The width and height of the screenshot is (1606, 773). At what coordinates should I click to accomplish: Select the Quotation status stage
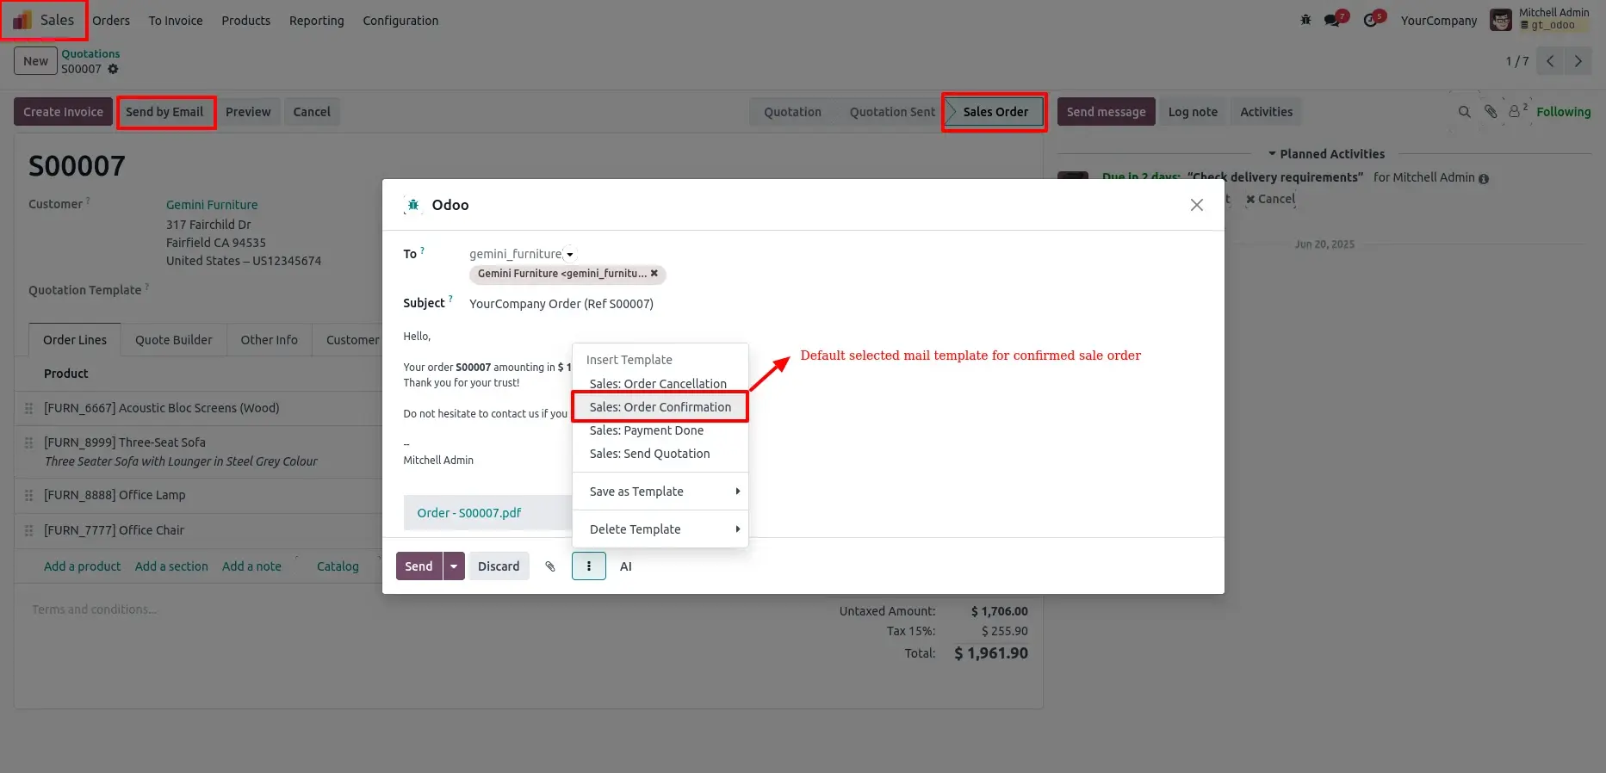tap(792, 112)
